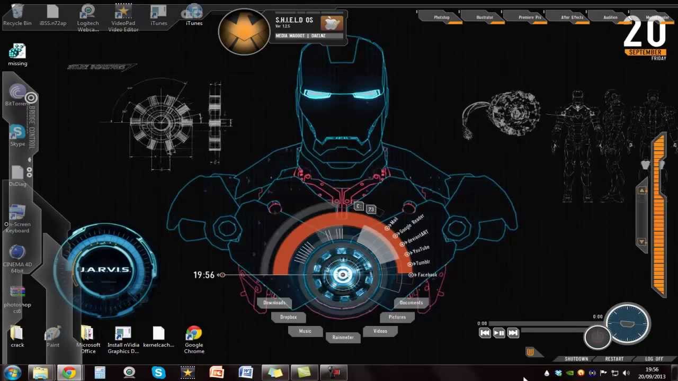Open the crack folder icon
This screenshot has width=678, height=381.
[x=17, y=337]
